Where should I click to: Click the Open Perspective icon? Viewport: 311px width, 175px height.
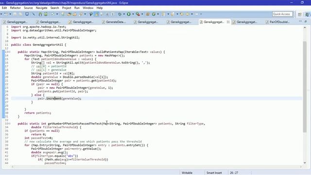pos(300,14)
